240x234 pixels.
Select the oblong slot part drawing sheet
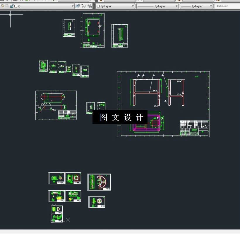(56, 105)
